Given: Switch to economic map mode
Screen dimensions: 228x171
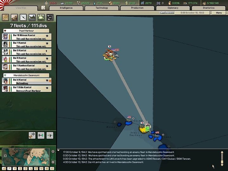Looking at the screenshot, I should point(20,169).
